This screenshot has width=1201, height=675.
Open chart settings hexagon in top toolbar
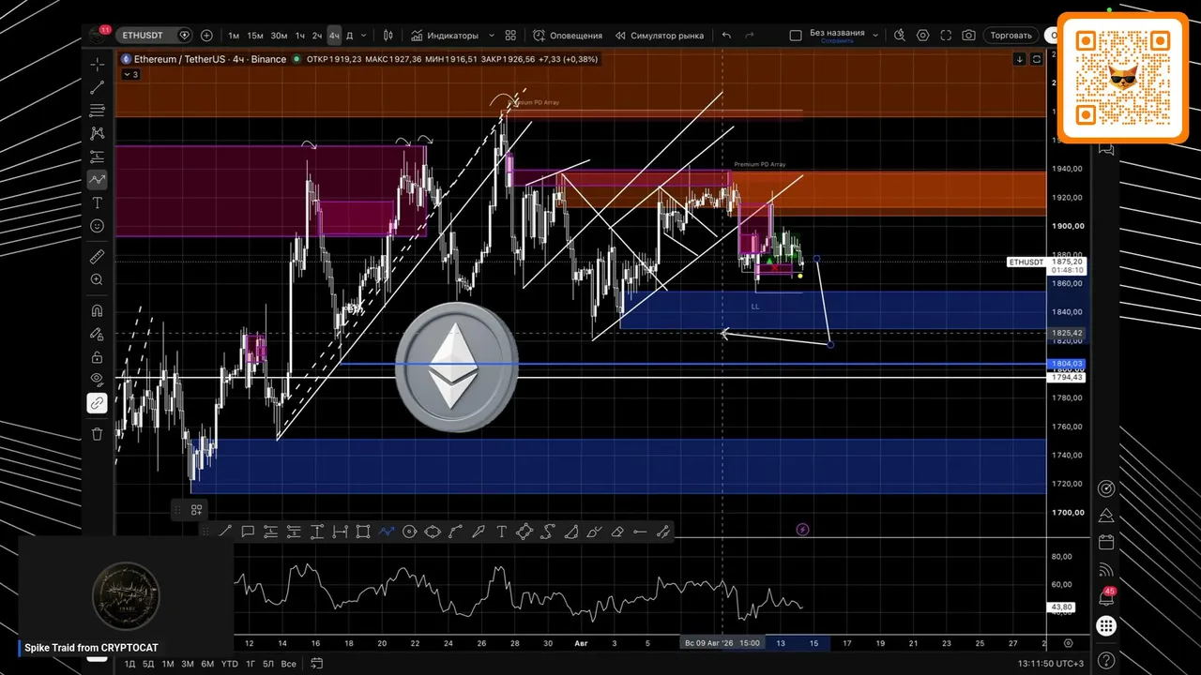pos(923,36)
